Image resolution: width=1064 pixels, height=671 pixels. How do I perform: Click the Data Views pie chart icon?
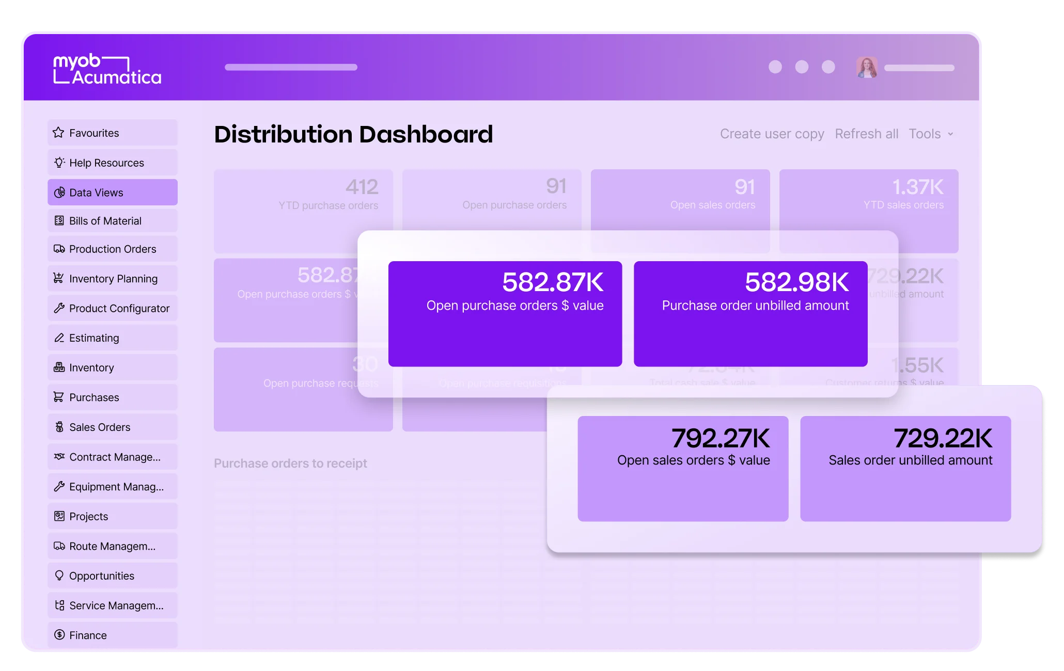(59, 193)
